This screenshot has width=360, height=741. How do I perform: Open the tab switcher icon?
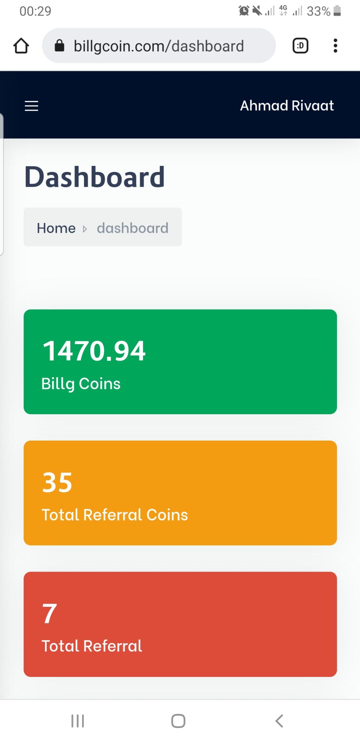(x=301, y=46)
